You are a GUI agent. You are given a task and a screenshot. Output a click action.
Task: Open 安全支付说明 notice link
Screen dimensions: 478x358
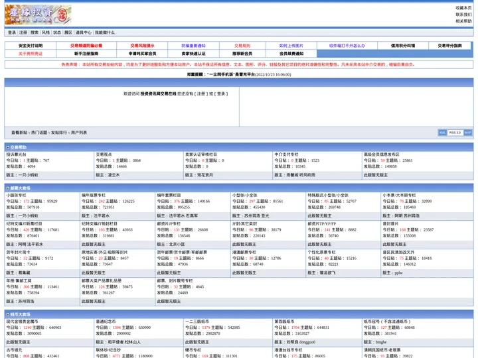tap(31, 46)
